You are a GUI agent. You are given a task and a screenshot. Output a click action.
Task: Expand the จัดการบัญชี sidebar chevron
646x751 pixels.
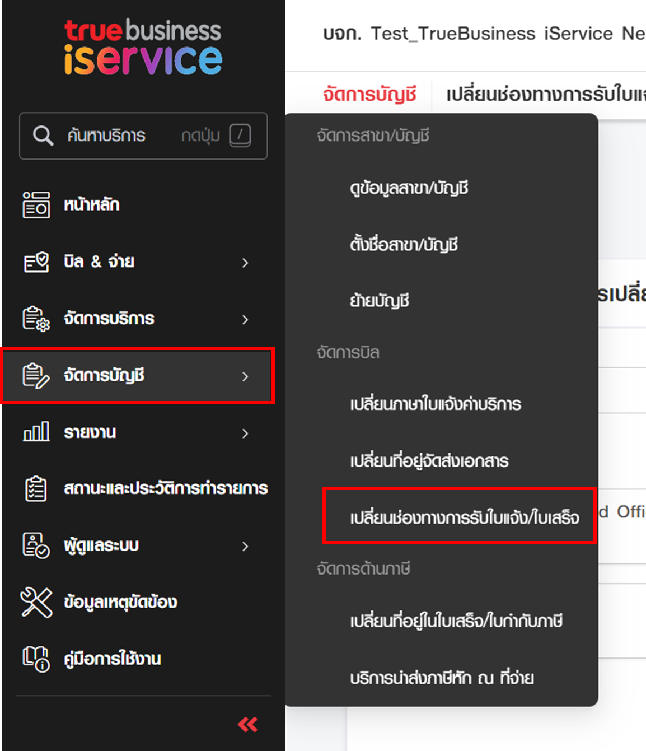pyautogui.click(x=245, y=376)
